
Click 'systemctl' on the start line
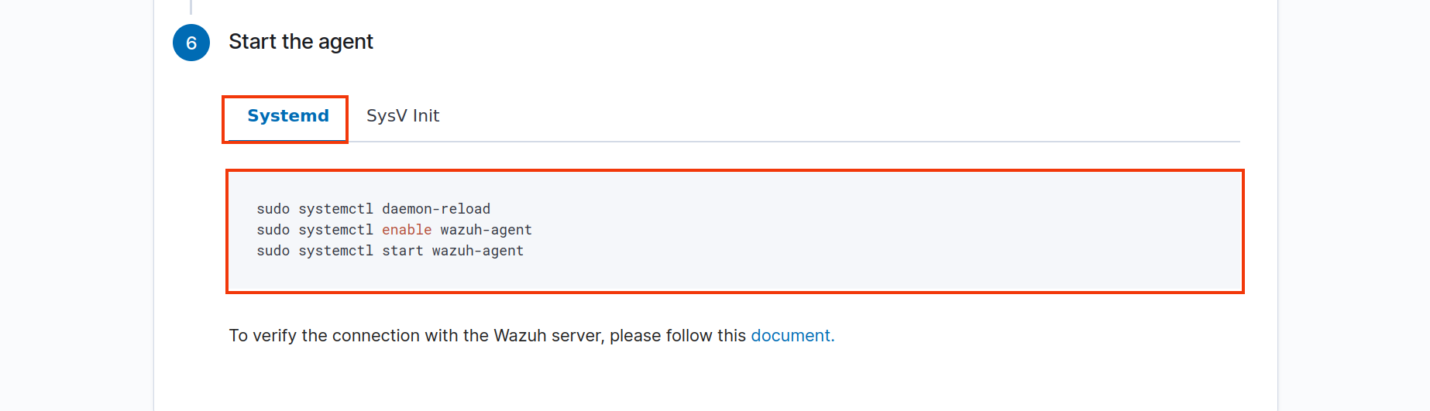click(x=336, y=251)
